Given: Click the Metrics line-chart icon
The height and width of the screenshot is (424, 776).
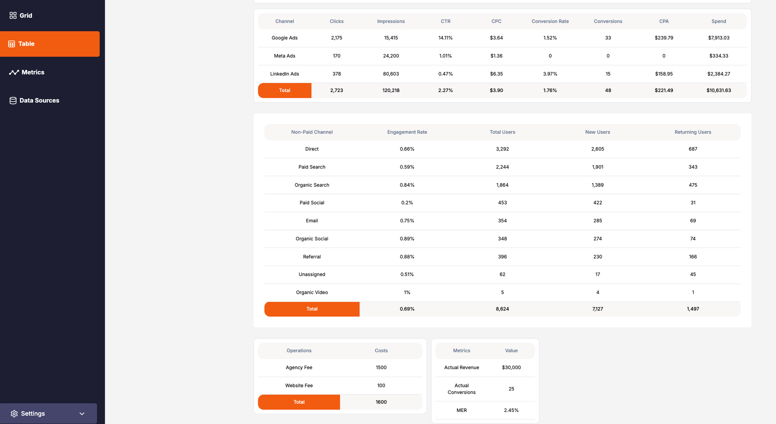Looking at the screenshot, I should pos(14,73).
